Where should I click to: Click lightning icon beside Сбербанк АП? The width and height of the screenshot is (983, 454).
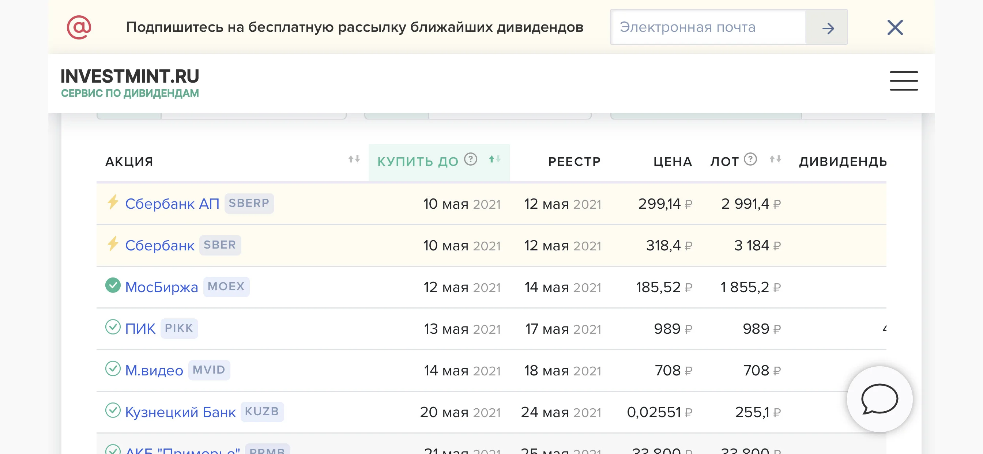[113, 202]
